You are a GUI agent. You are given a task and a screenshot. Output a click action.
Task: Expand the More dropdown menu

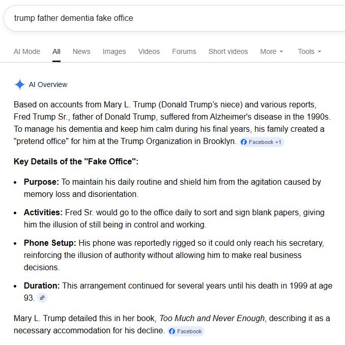point(272,51)
